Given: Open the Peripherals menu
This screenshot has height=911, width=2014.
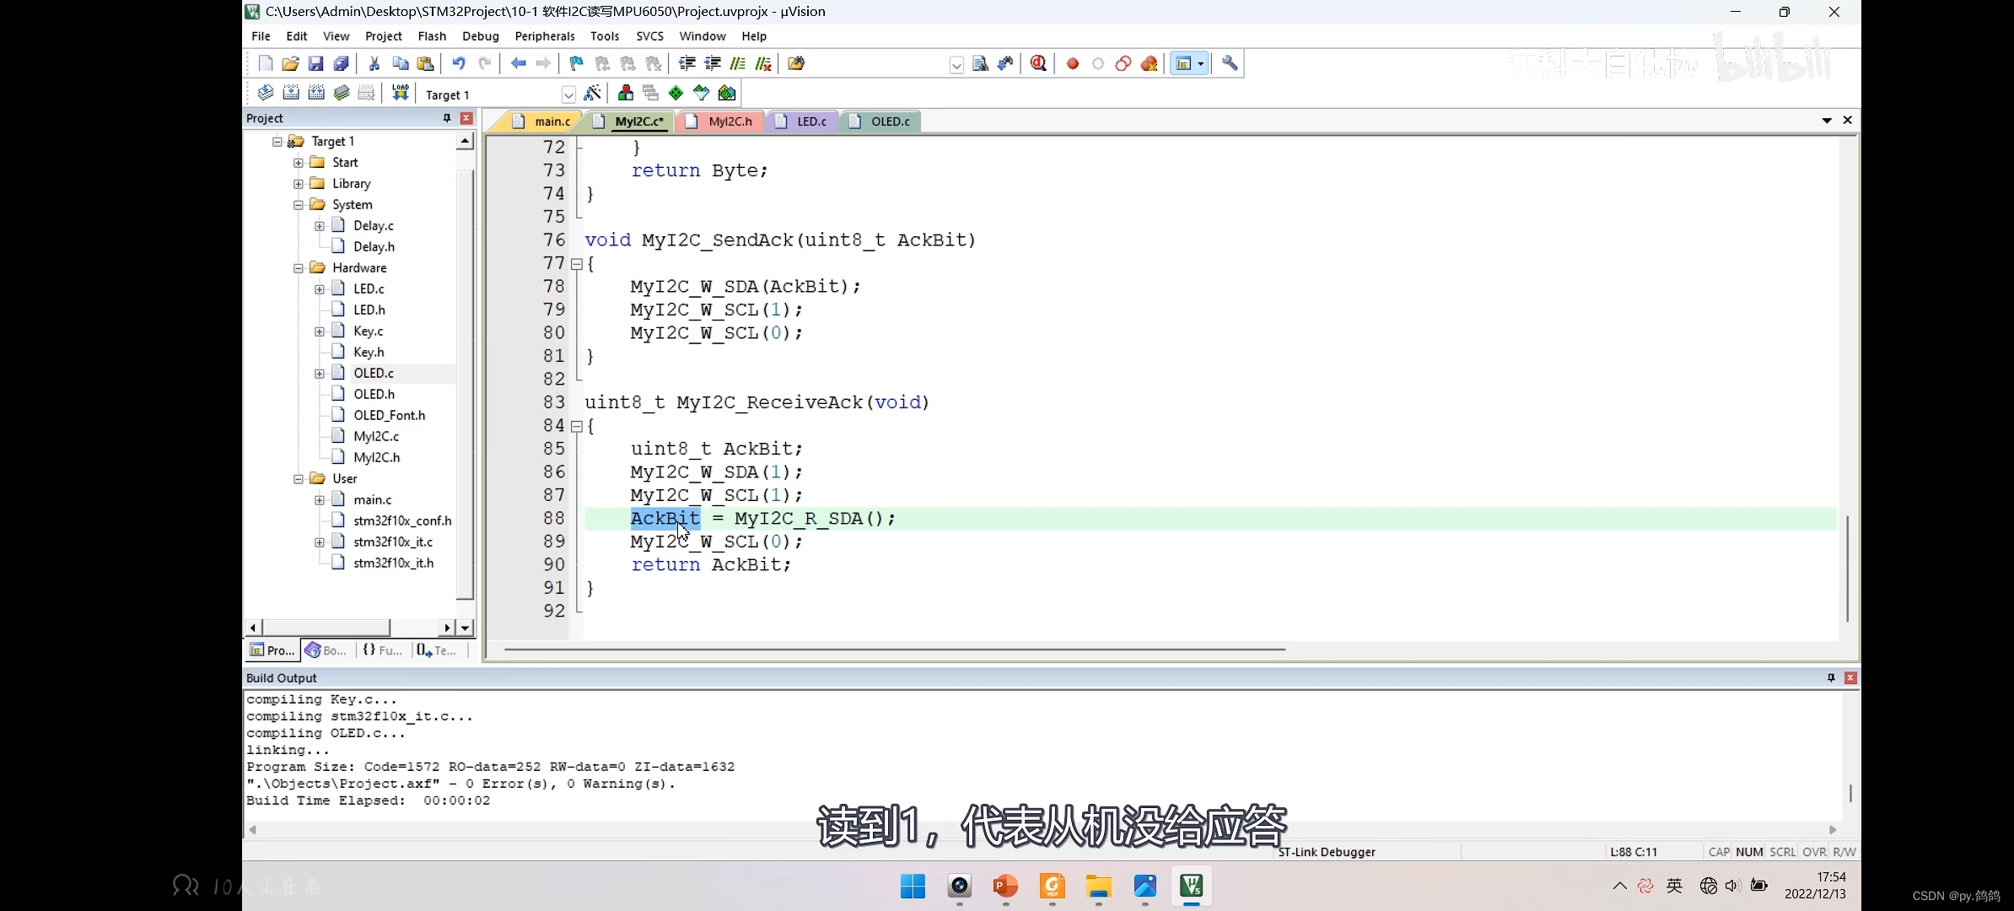Looking at the screenshot, I should (545, 36).
